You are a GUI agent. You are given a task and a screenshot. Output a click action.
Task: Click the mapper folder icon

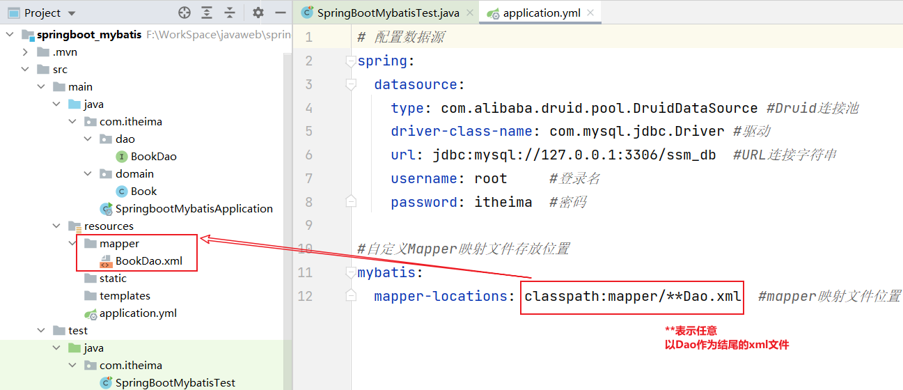pyautogui.click(x=90, y=243)
